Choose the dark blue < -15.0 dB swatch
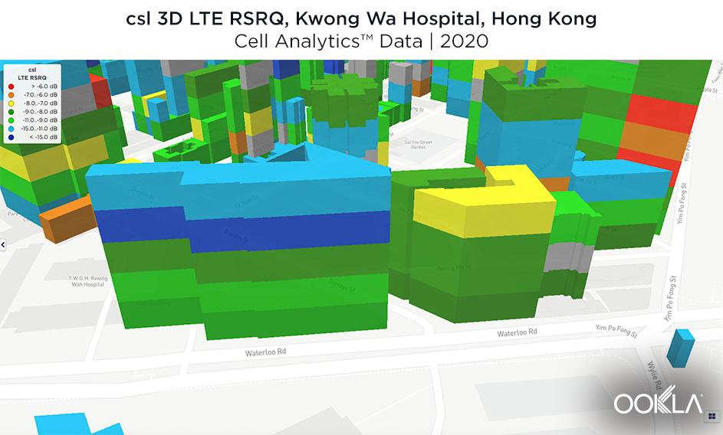 pos(11,137)
